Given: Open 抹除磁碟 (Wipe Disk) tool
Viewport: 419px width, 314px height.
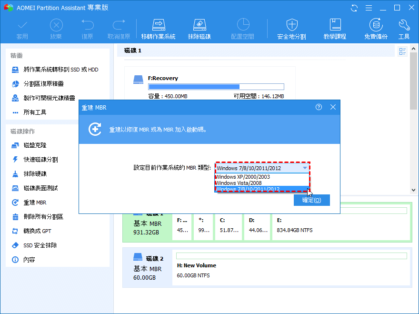Looking at the screenshot, I should pyautogui.click(x=200, y=29).
